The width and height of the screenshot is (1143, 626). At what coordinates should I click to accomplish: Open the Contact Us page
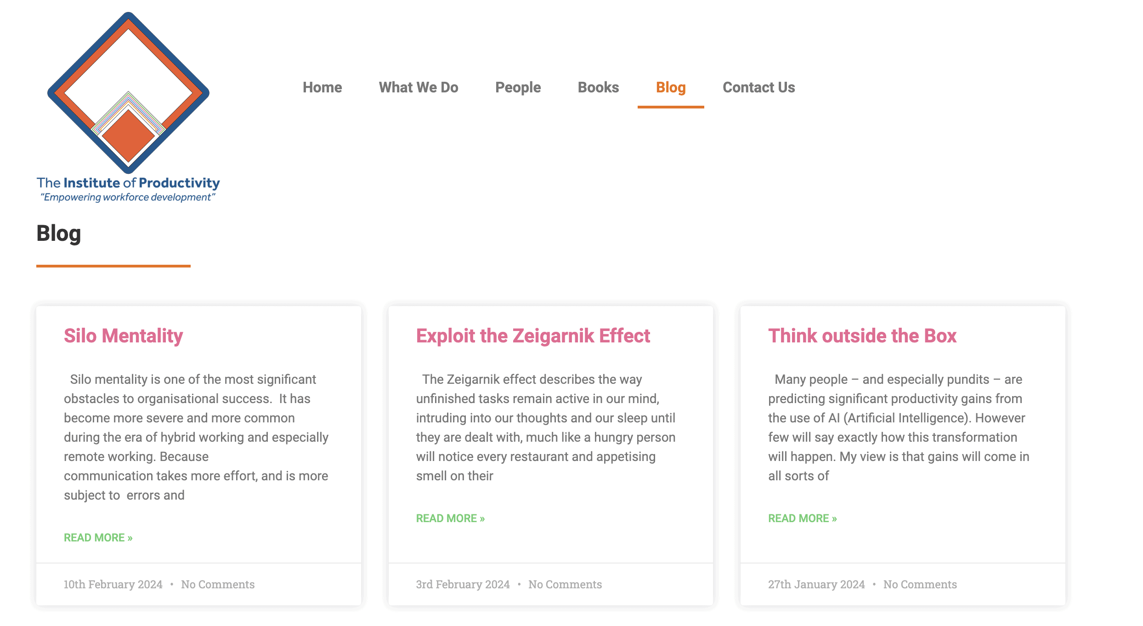(758, 87)
